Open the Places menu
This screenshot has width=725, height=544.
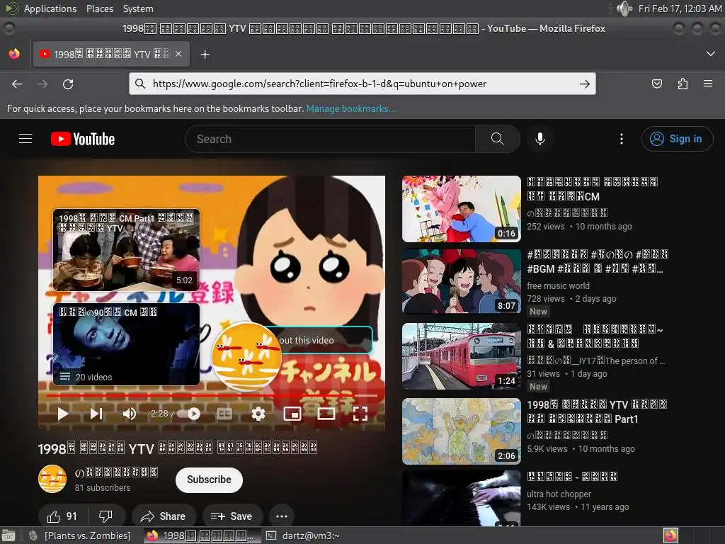pyautogui.click(x=99, y=8)
